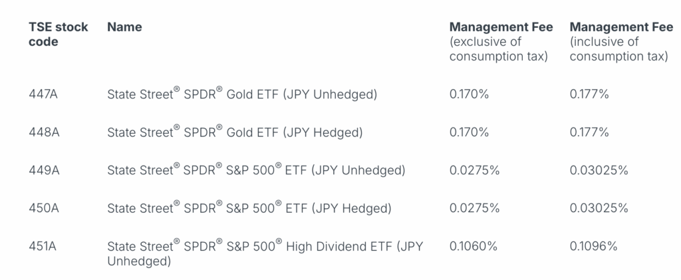The height and width of the screenshot is (280, 681).
Task: Click SPDR Gold ETF (JPY Unhedged) name
Action: 242,94
